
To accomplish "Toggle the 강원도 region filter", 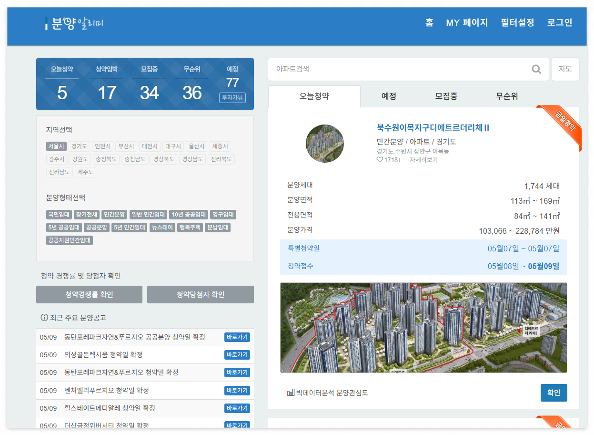I will coord(79,159).
